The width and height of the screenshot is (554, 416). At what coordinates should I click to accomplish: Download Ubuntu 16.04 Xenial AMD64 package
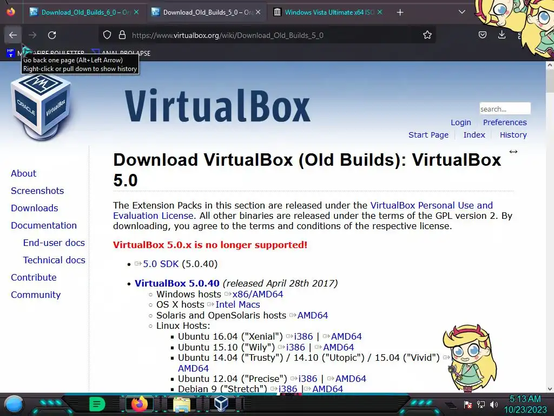(x=346, y=336)
